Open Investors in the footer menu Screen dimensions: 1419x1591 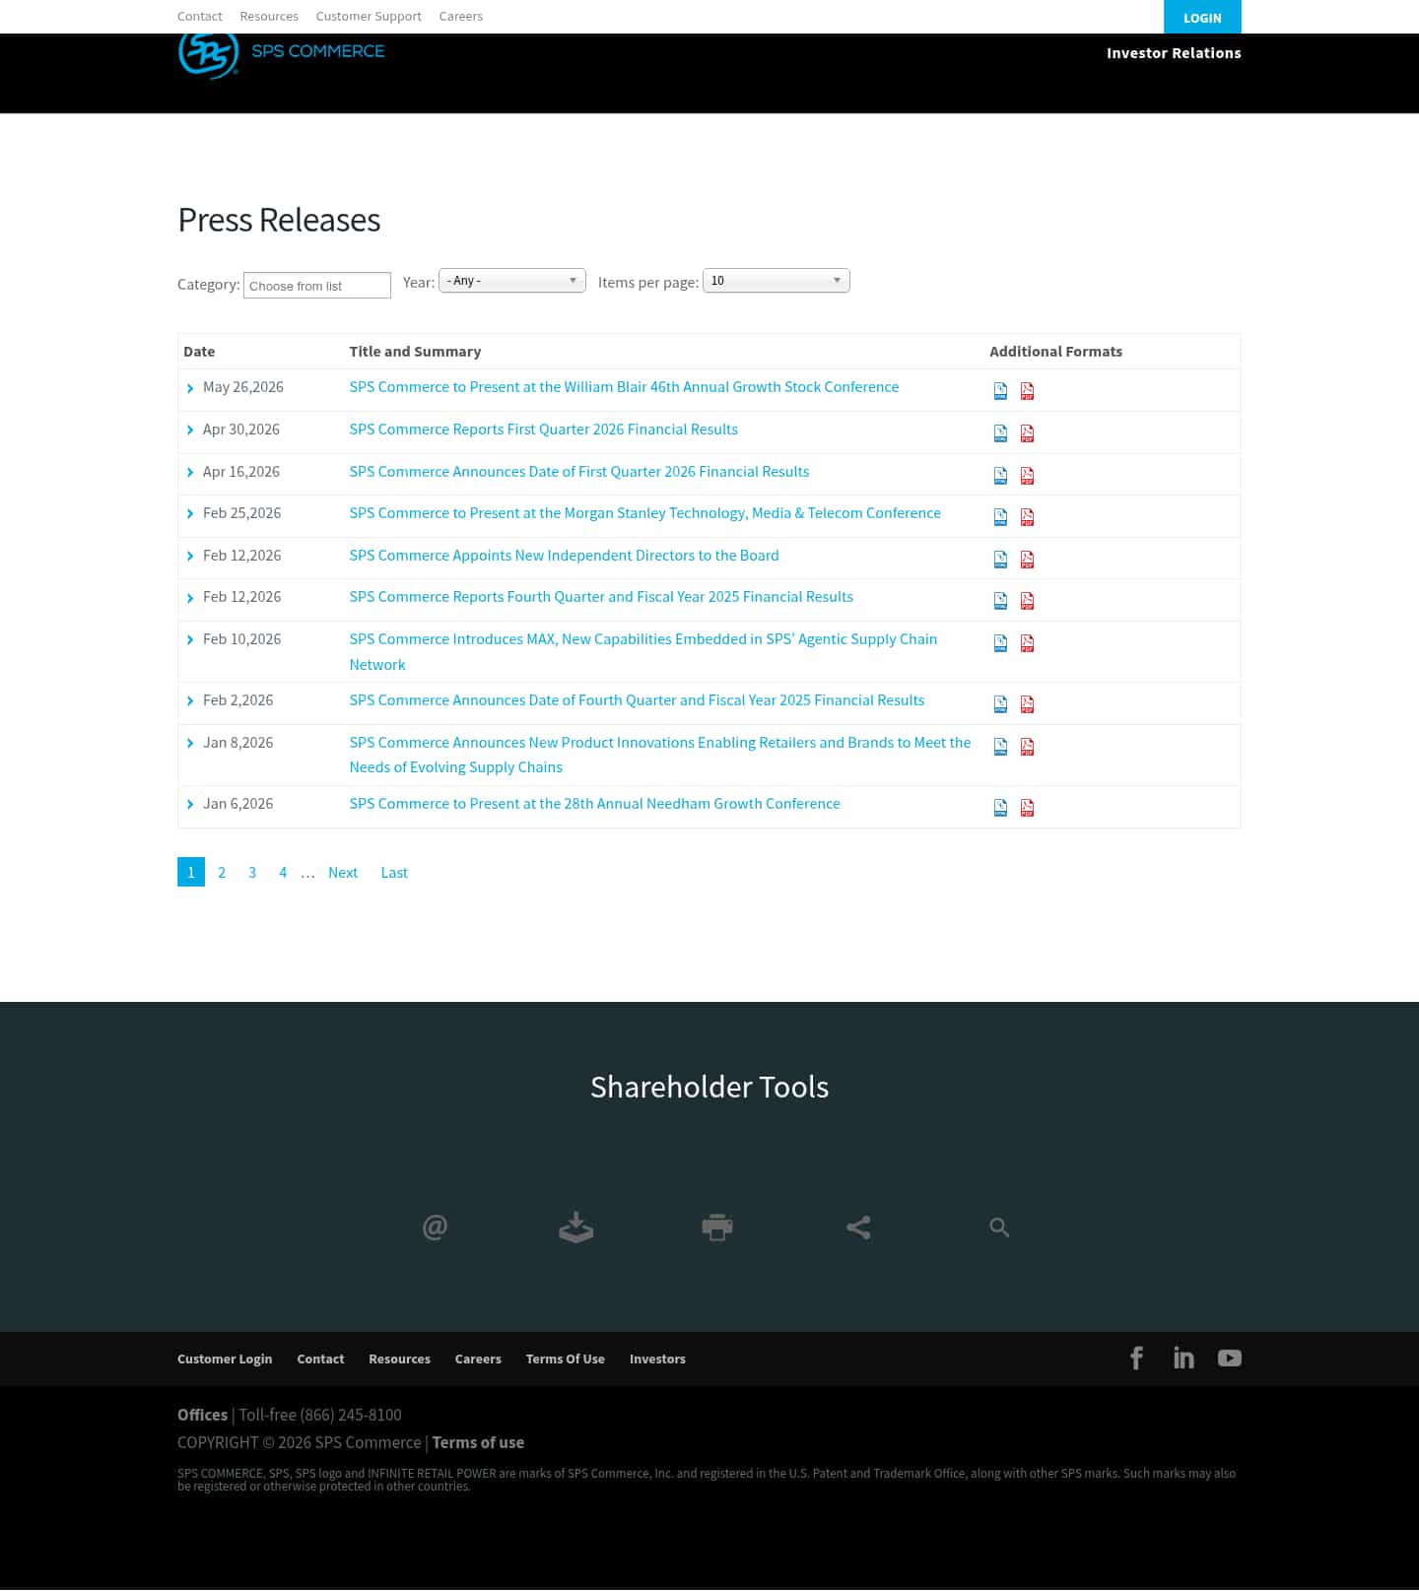pos(657,1359)
